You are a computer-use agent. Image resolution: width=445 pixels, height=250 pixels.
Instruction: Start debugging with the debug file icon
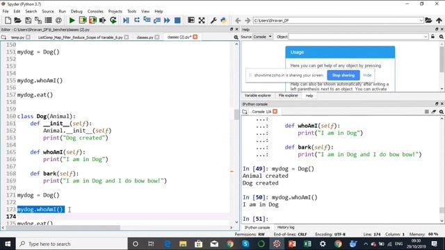click(126, 20)
